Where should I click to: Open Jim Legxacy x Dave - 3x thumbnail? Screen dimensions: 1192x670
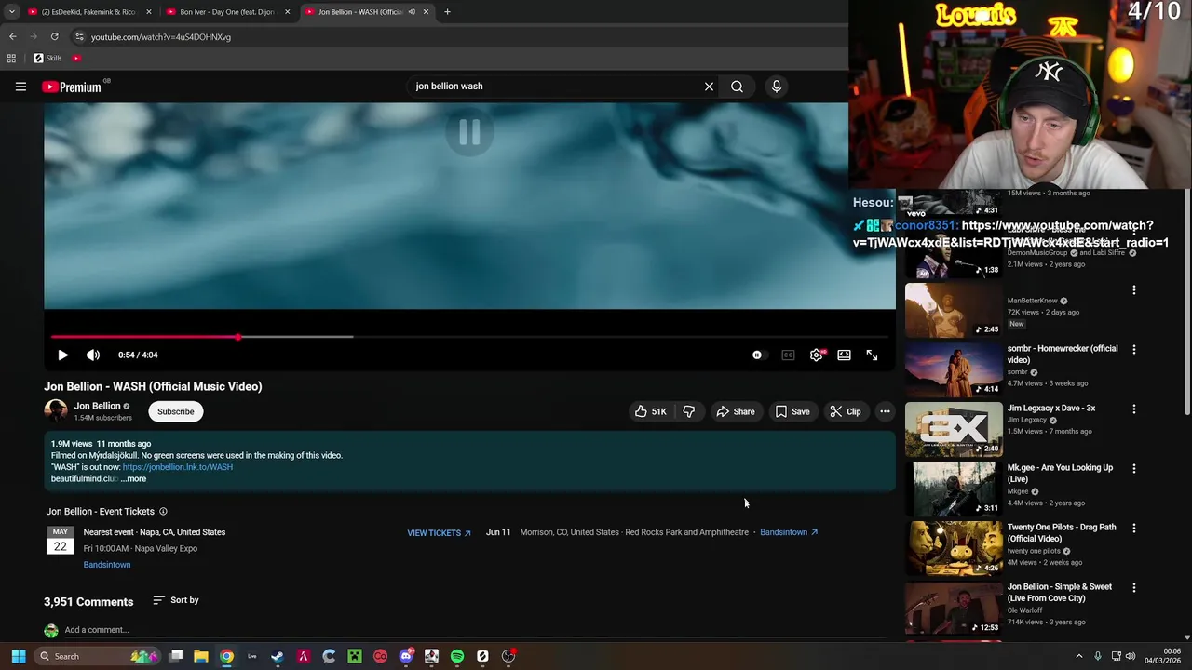pyautogui.click(x=954, y=429)
